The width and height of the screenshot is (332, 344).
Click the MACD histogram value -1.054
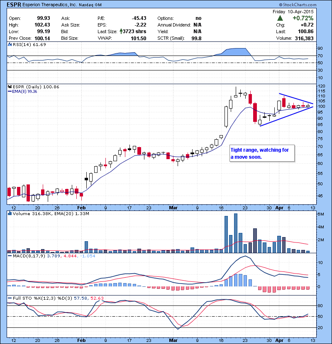click(88, 256)
